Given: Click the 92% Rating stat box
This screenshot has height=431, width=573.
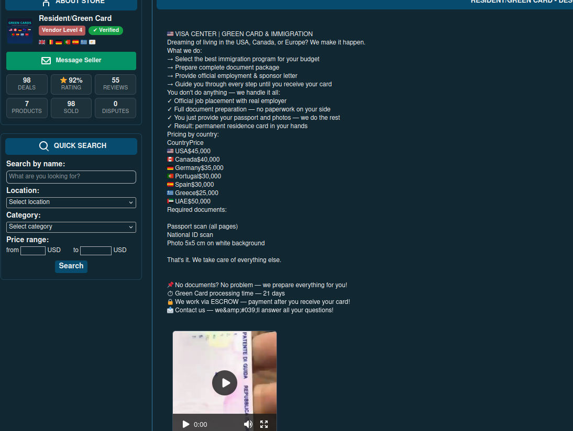Looking at the screenshot, I should (x=71, y=84).
